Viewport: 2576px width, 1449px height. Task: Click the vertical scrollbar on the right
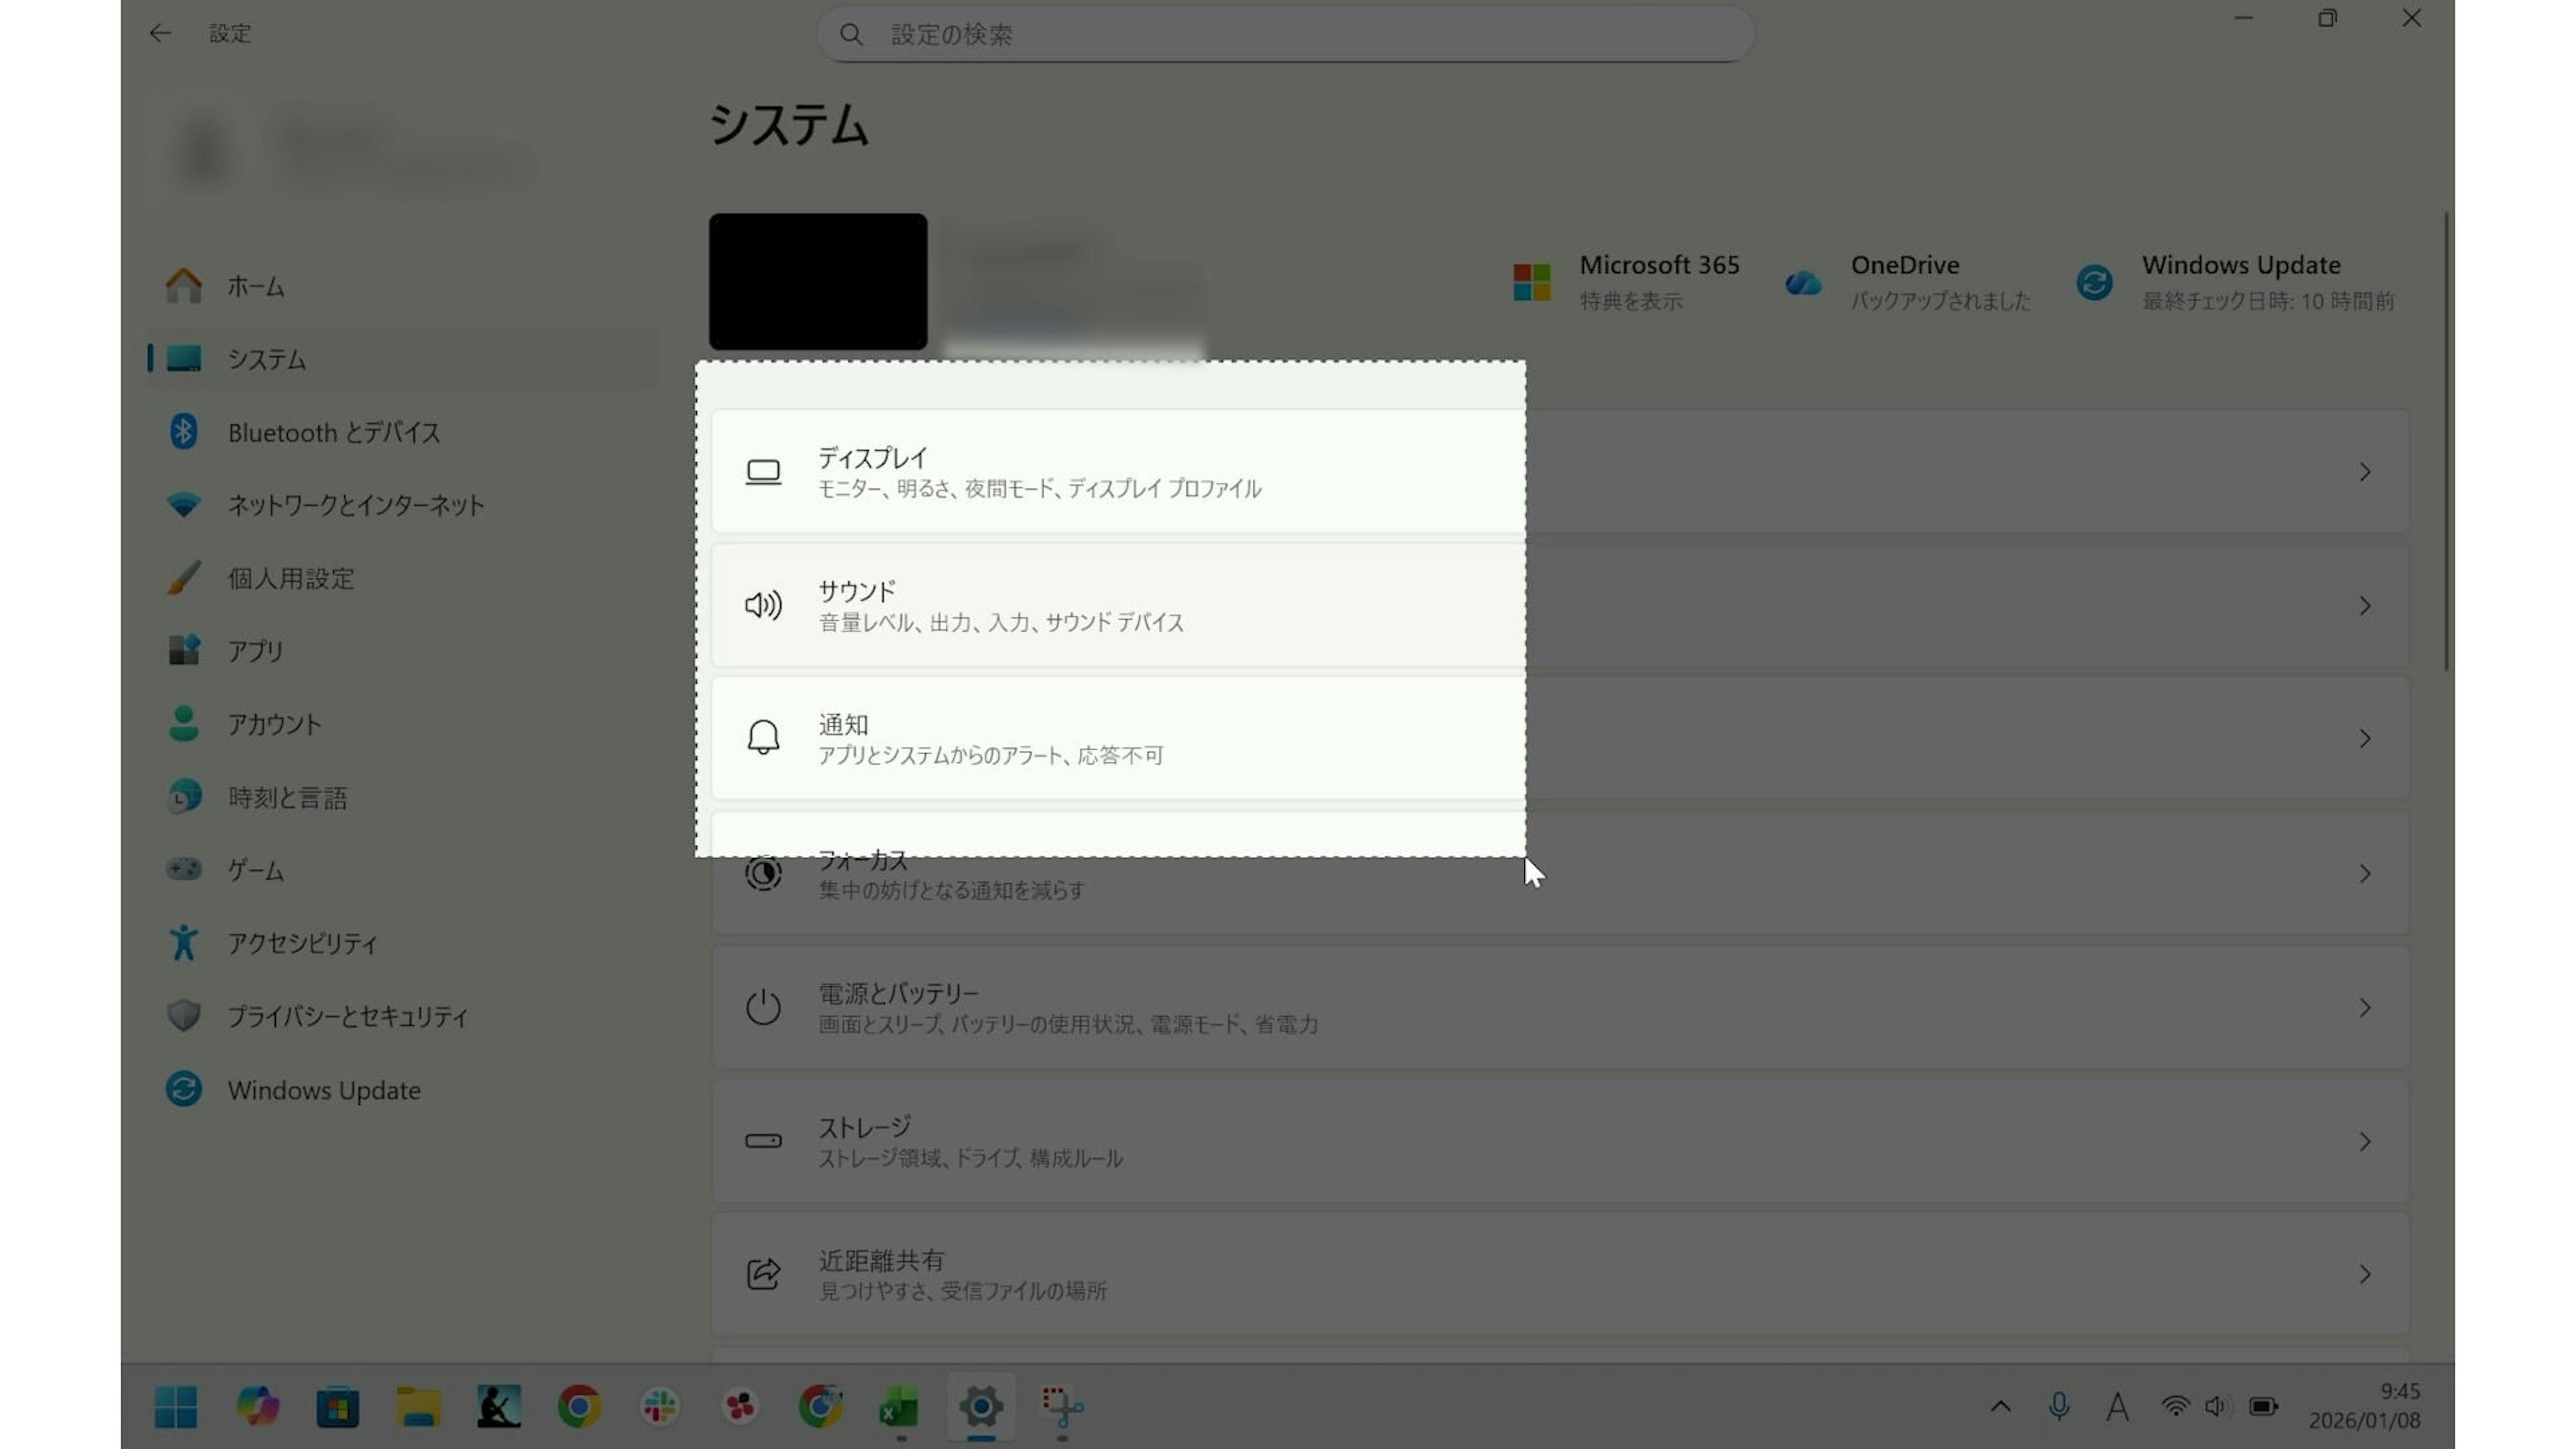click(x=2446, y=440)
